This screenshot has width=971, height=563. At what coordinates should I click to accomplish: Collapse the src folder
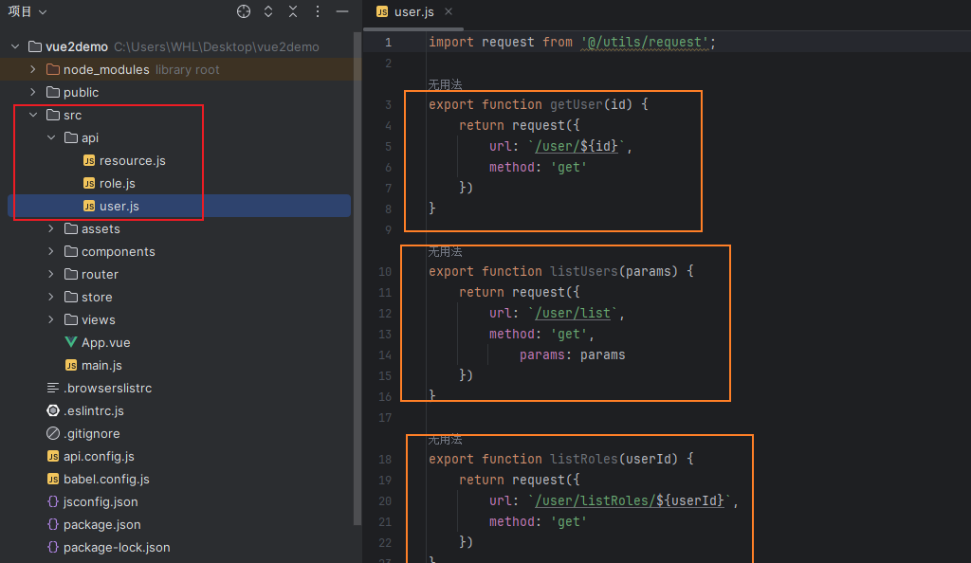33,115
